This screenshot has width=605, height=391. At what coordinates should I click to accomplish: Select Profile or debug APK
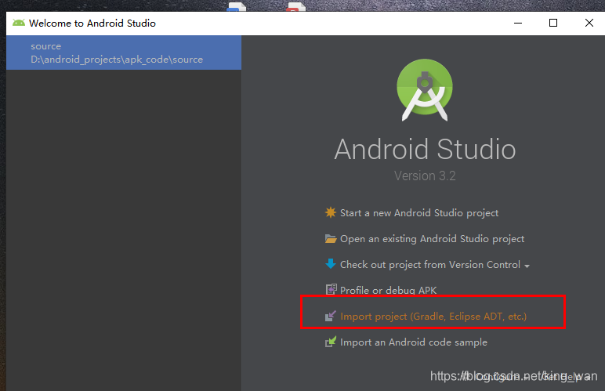(x=388, y=291)
